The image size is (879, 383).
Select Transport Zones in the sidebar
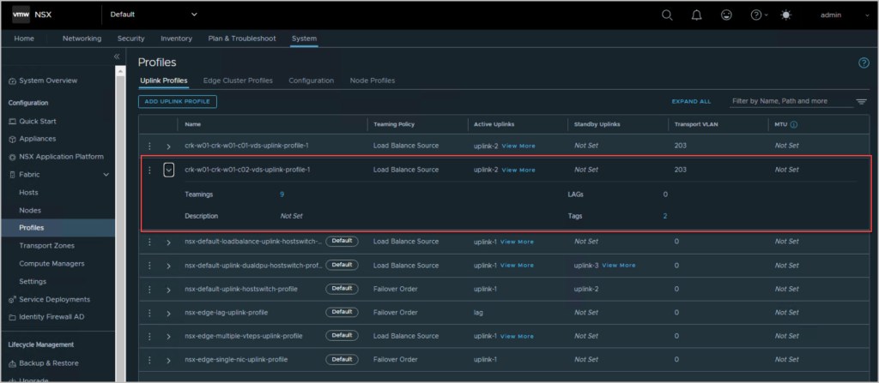[46, 246]
